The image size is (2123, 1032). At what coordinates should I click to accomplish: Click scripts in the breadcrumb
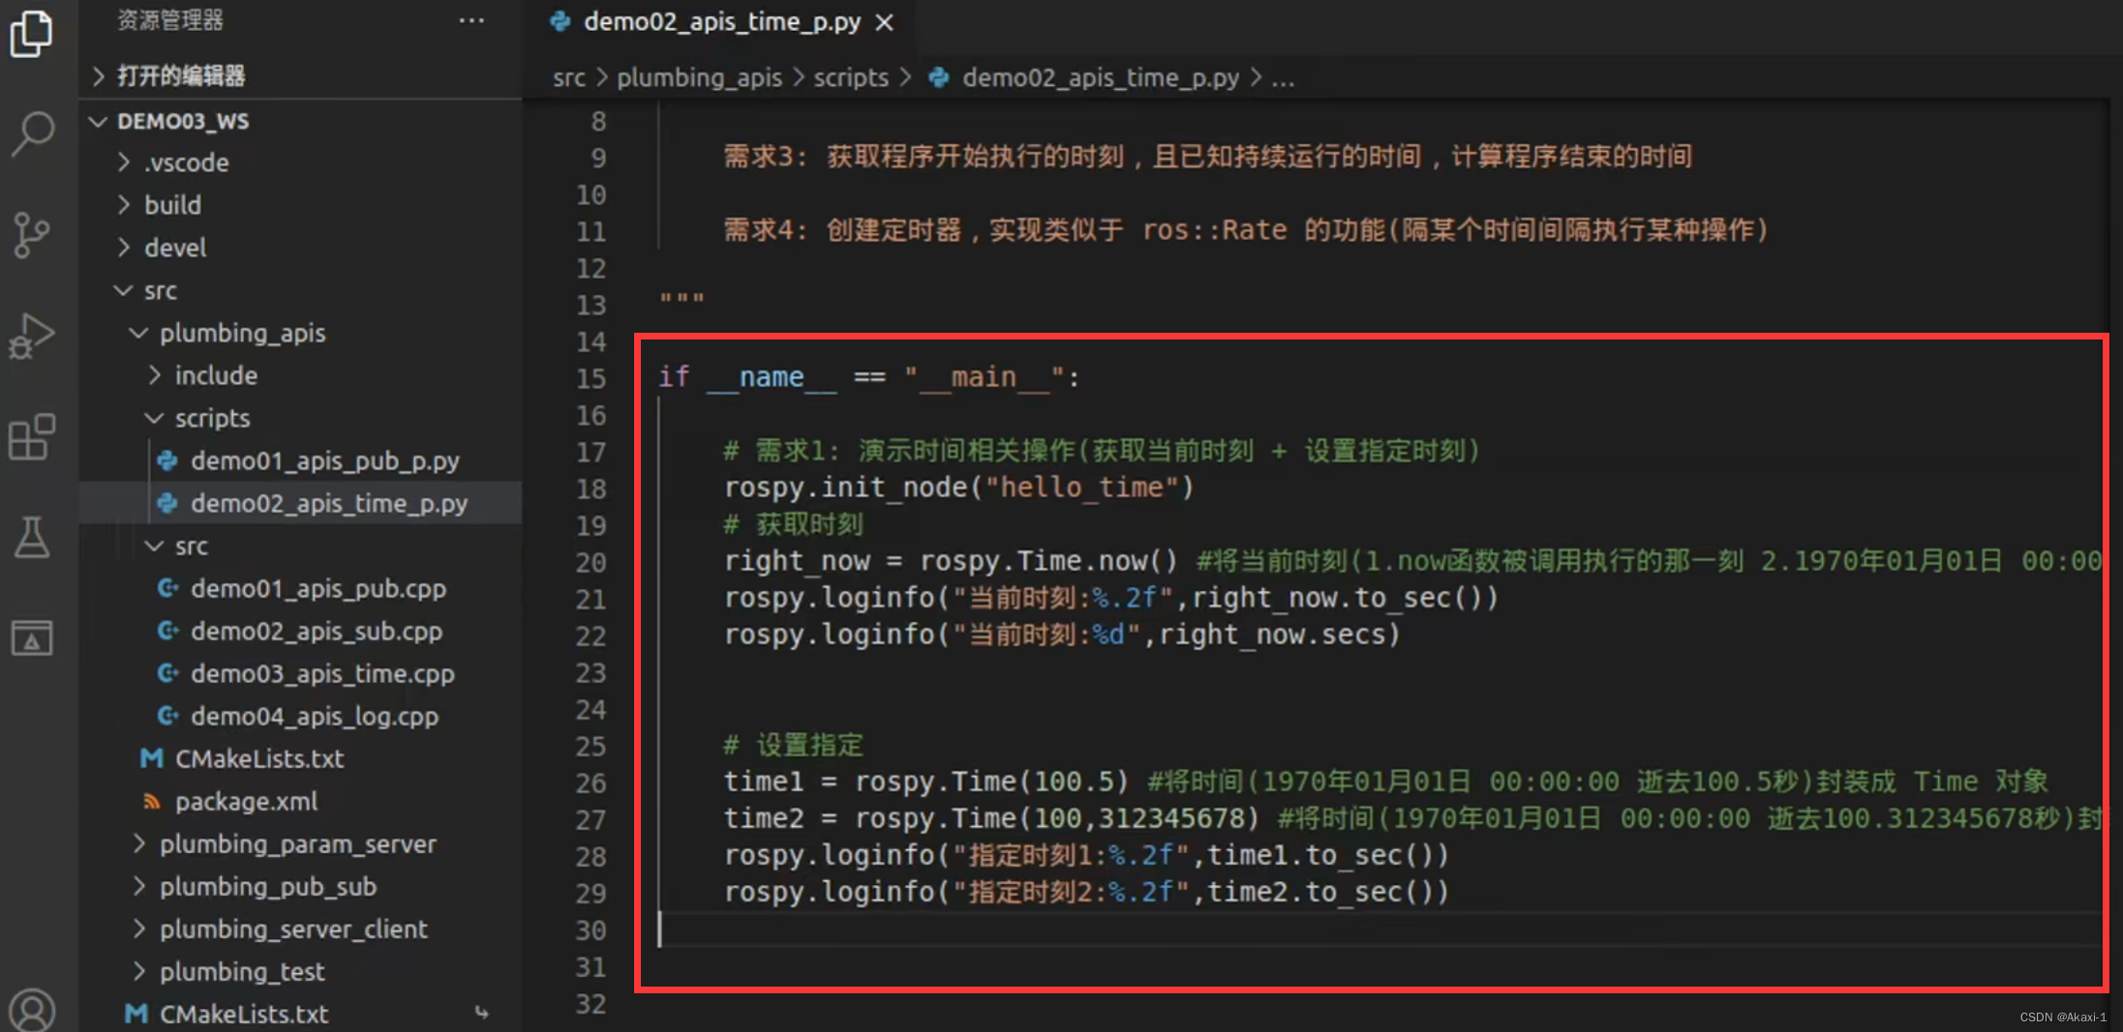(850, 77)
